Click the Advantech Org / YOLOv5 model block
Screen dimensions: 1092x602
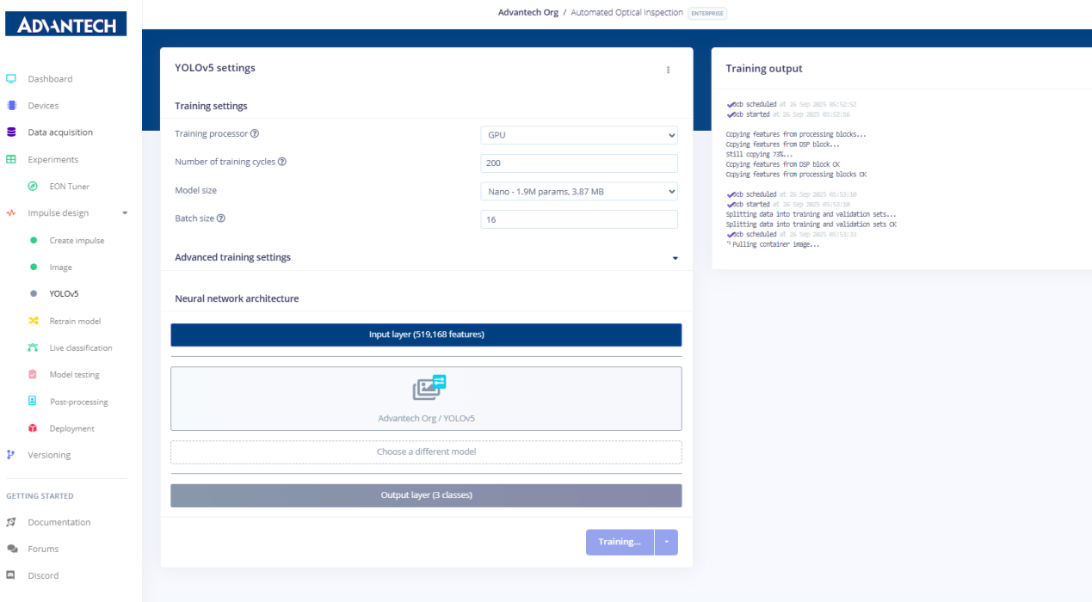[426, 399]
